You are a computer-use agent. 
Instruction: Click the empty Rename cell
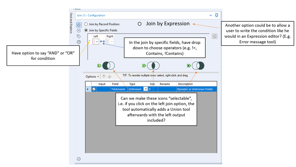pyautogui.click(x=167, y=89)
